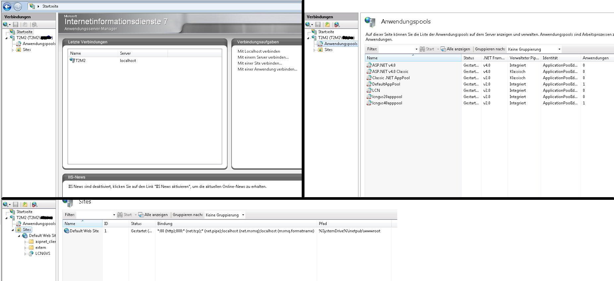Click the LCNGVS application icon in the tree
Screen dimensions: 614x281
31,253
